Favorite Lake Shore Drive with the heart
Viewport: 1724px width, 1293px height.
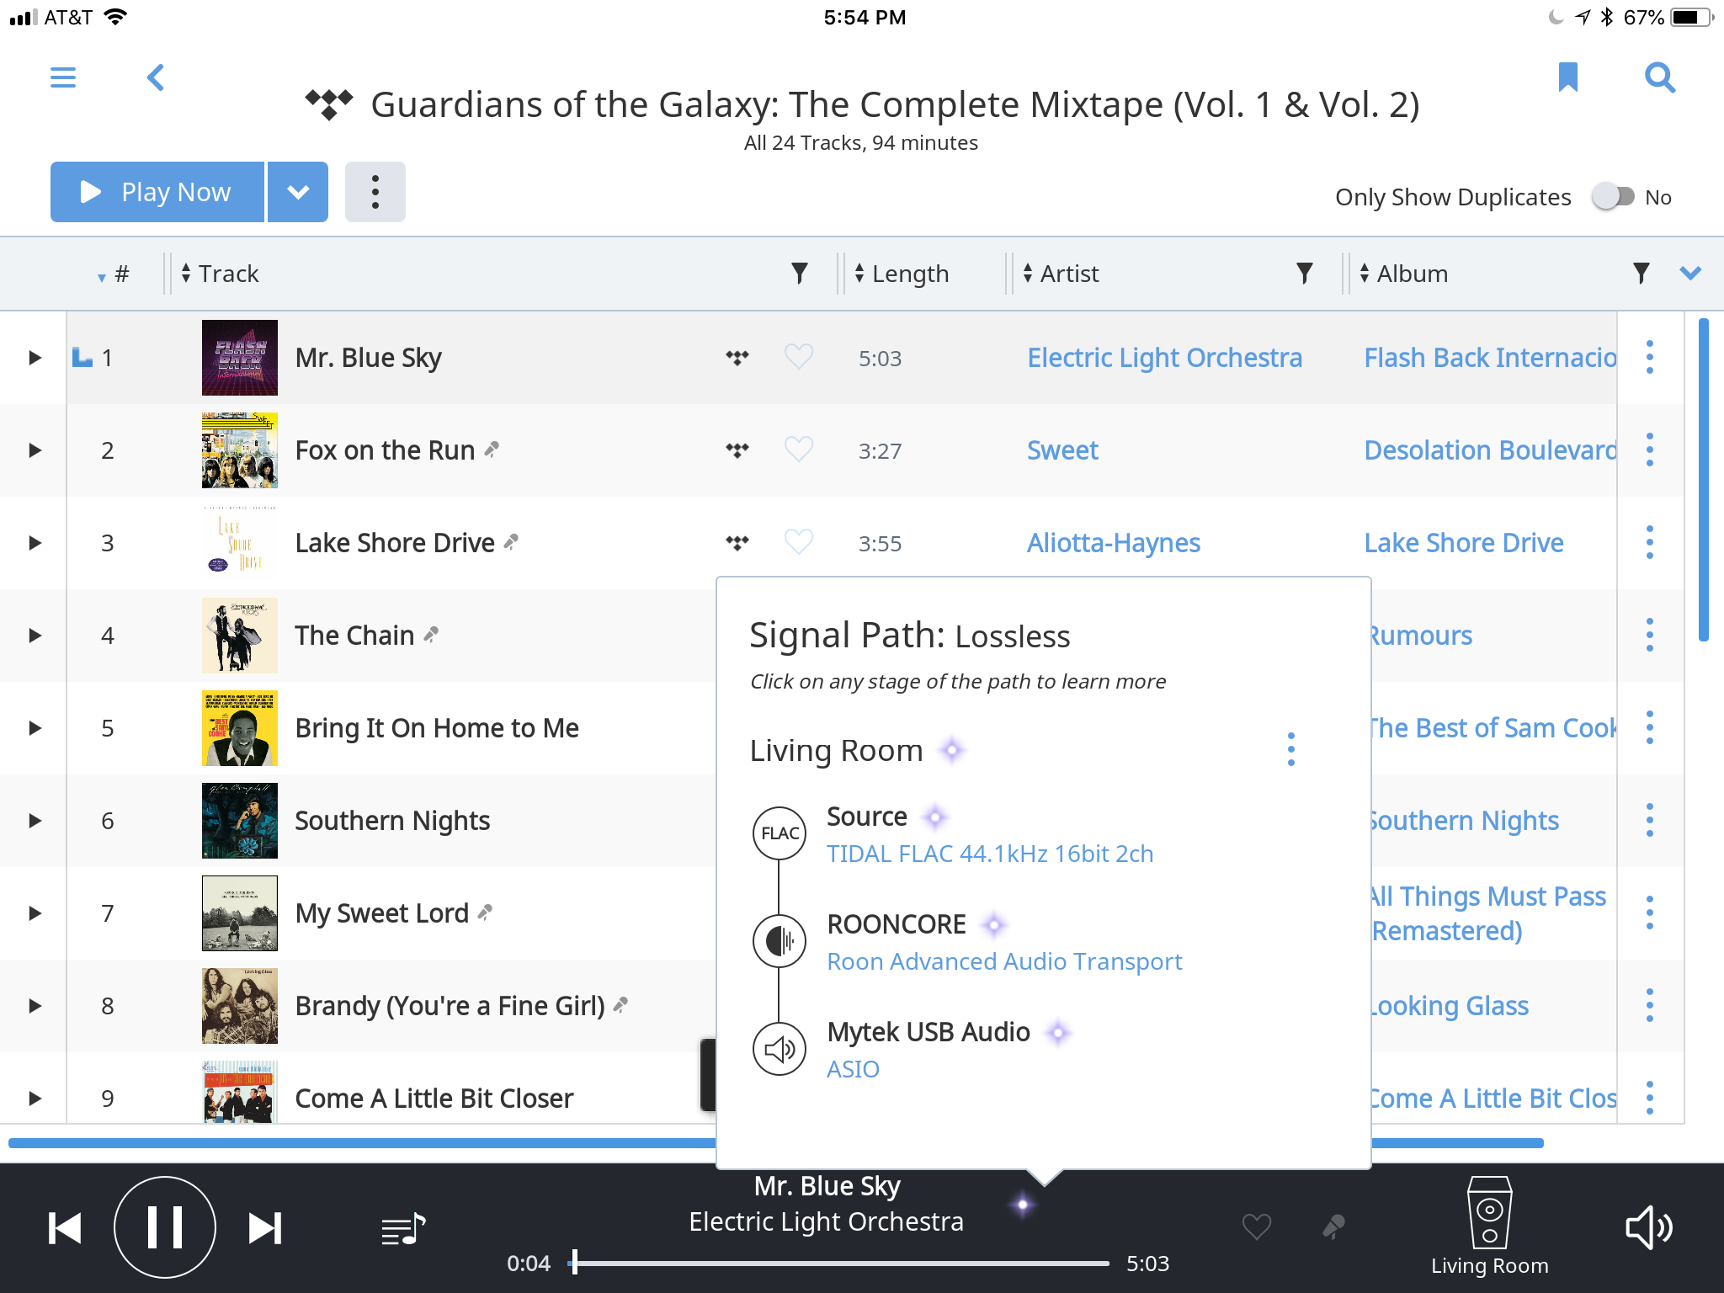tap(798, 543)
